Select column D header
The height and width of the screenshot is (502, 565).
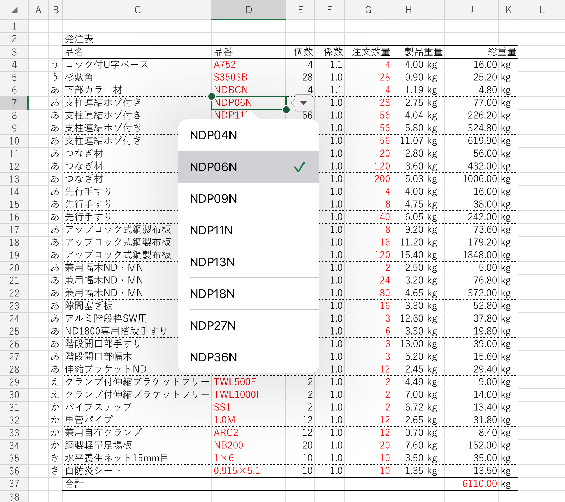coord(248,10)
